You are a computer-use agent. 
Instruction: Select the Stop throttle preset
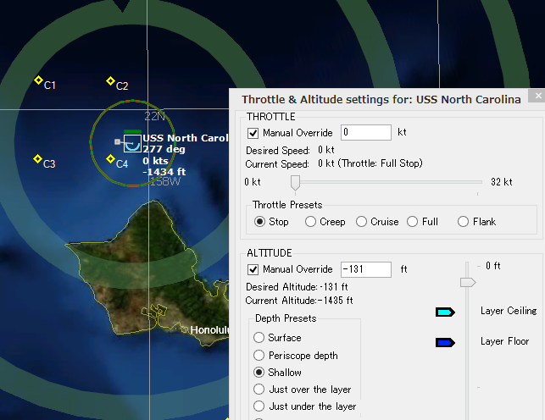click(259, 222)
